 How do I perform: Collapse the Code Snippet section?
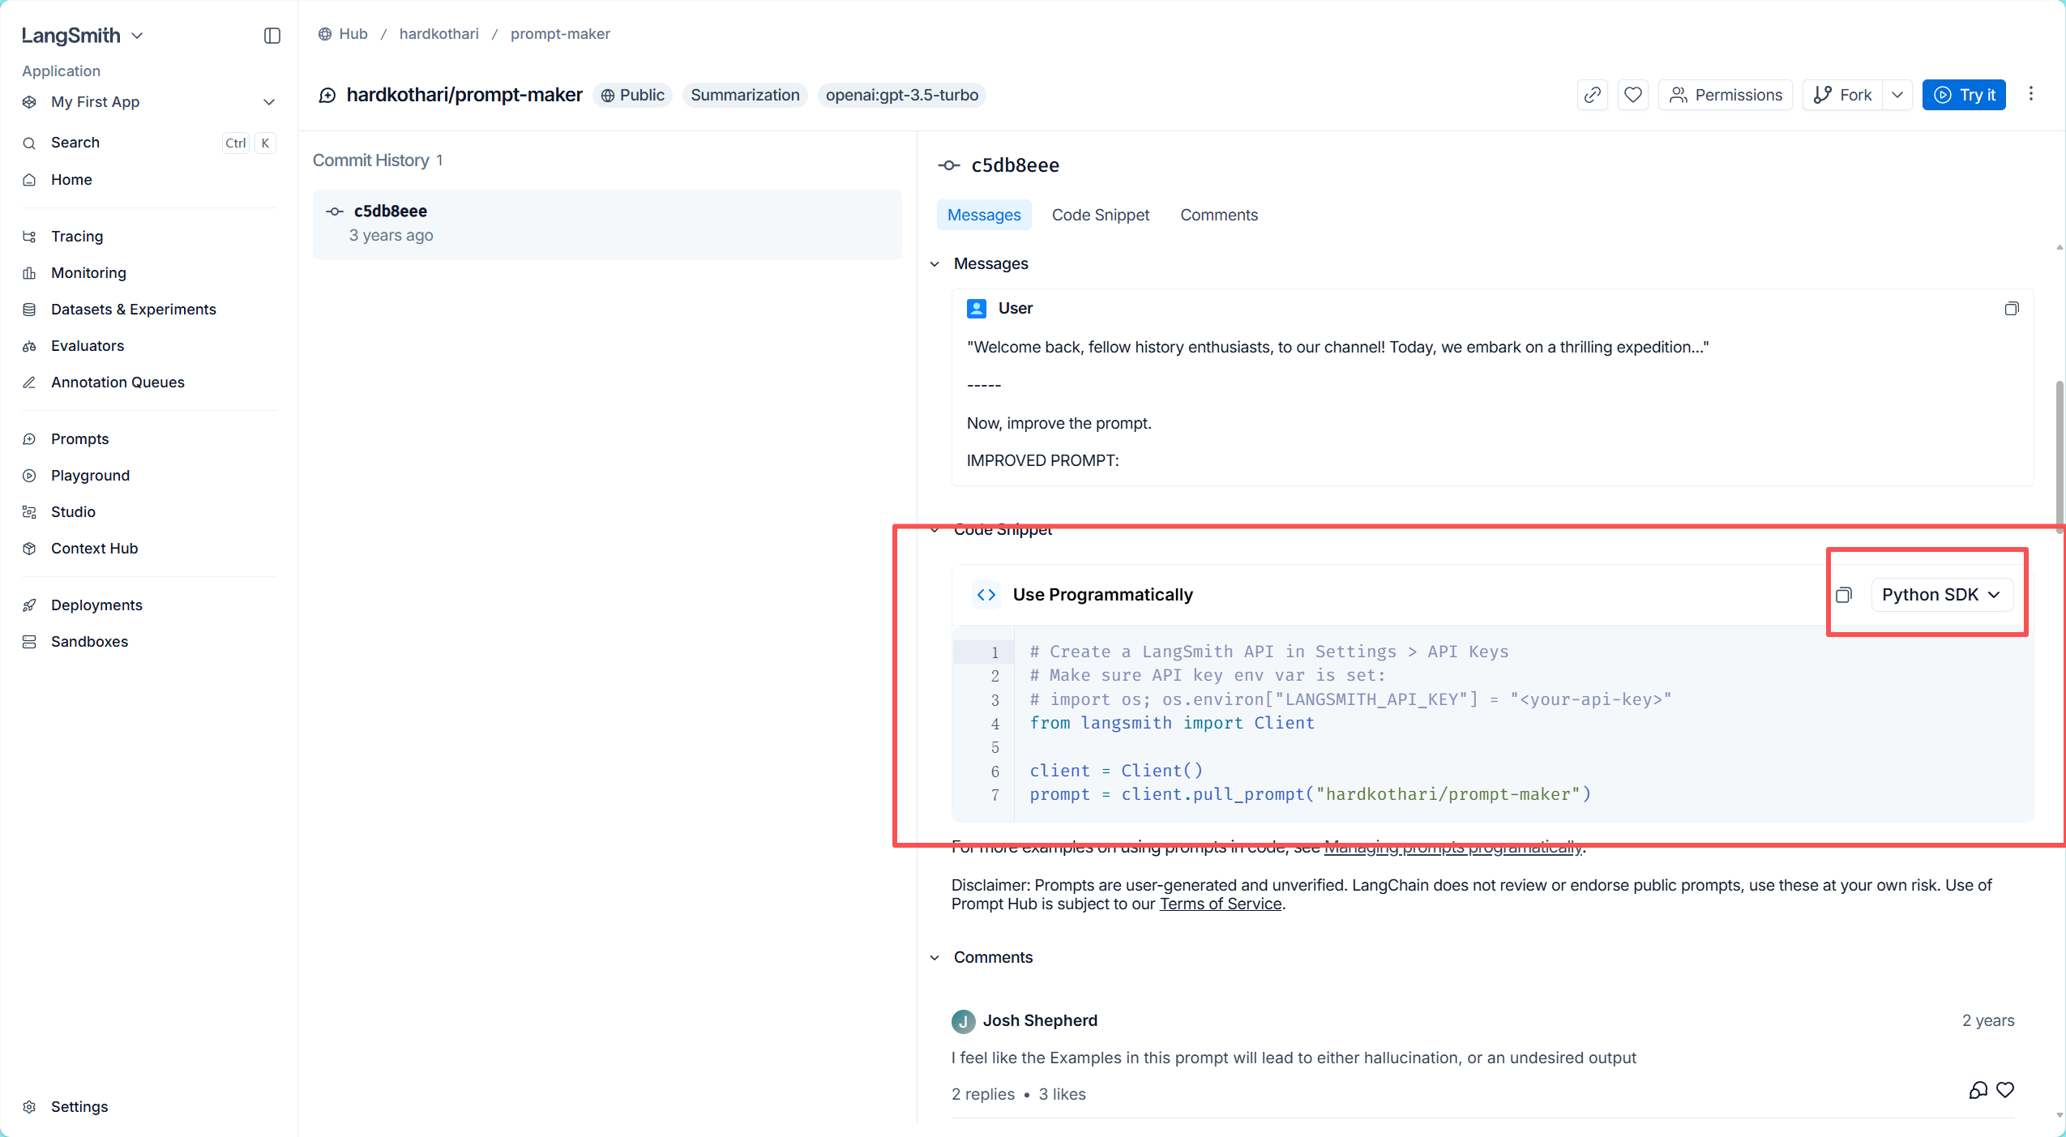click(935, 530)
